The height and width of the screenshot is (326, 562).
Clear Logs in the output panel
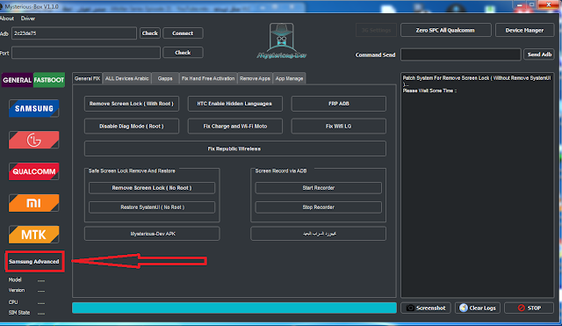478,308
